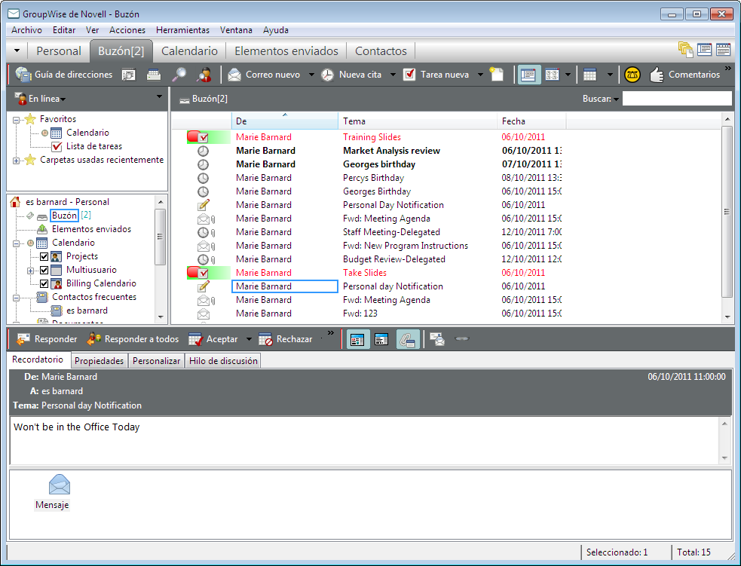Expand the En línea mode dropdown
741x566 pixels.
(63, 99)
